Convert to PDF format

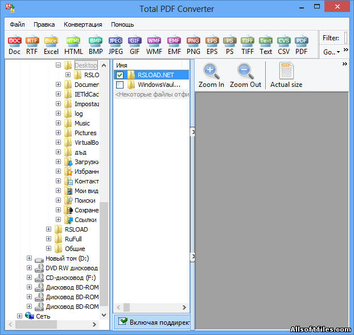(x=302, y=46)
